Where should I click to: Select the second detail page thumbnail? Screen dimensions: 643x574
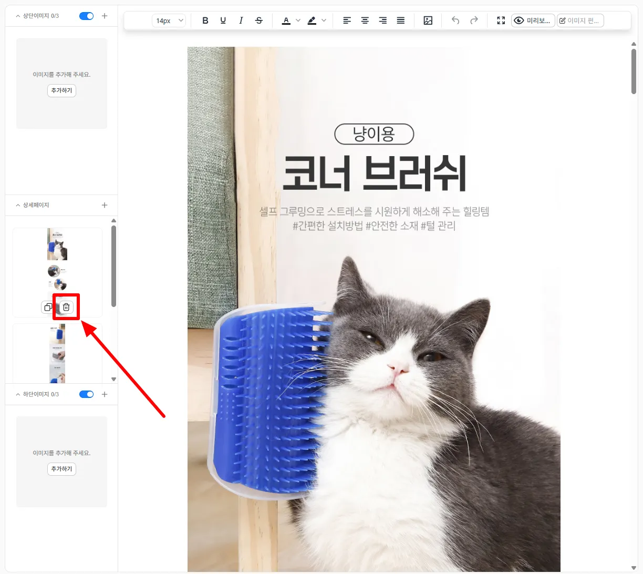(57, 353)
